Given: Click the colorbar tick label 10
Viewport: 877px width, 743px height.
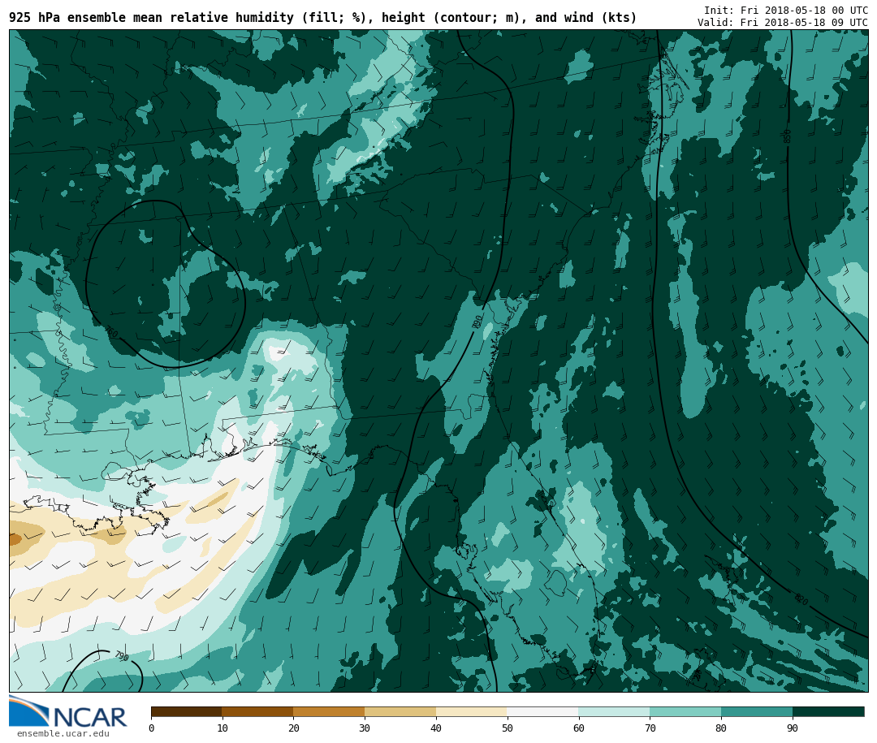Looking at the screenshot, I should [x=222, y=728].
